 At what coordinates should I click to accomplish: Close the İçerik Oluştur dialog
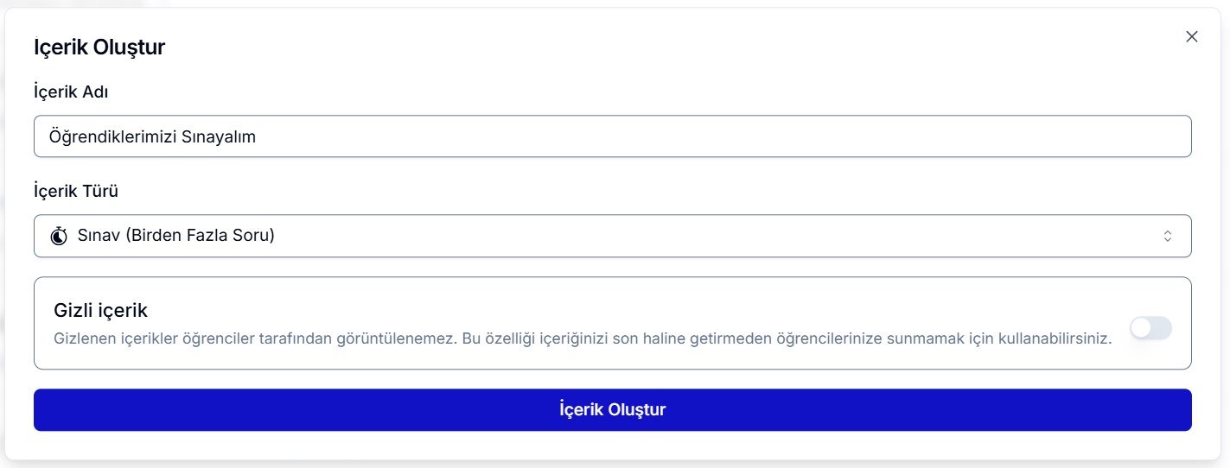pyautogui.click(x=1192, y=36)
